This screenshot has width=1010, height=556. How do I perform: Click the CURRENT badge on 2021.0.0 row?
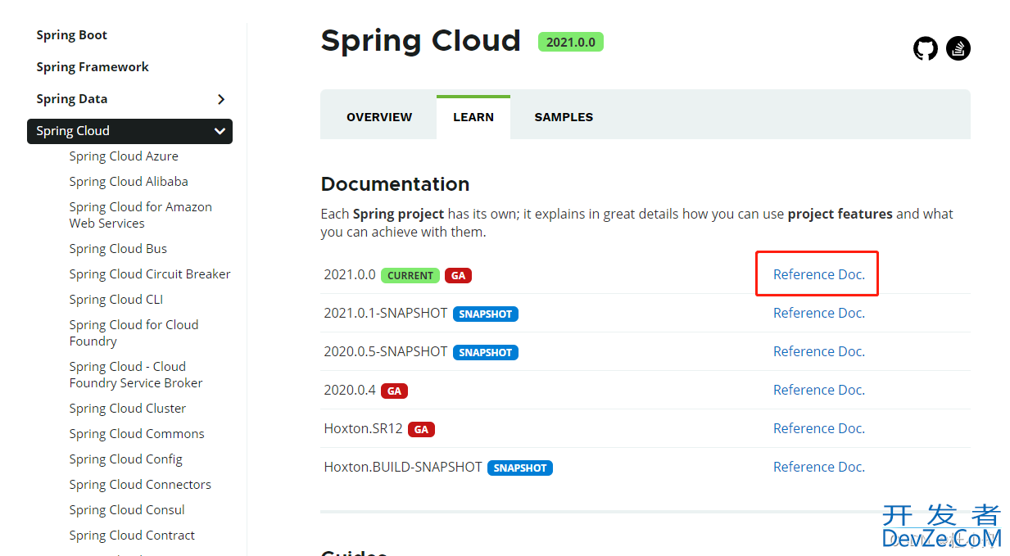tap(410, 275)
